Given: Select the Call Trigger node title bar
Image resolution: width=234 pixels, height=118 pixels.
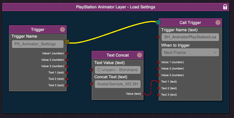Looking at the screenshot, I should tap(190, 22).
